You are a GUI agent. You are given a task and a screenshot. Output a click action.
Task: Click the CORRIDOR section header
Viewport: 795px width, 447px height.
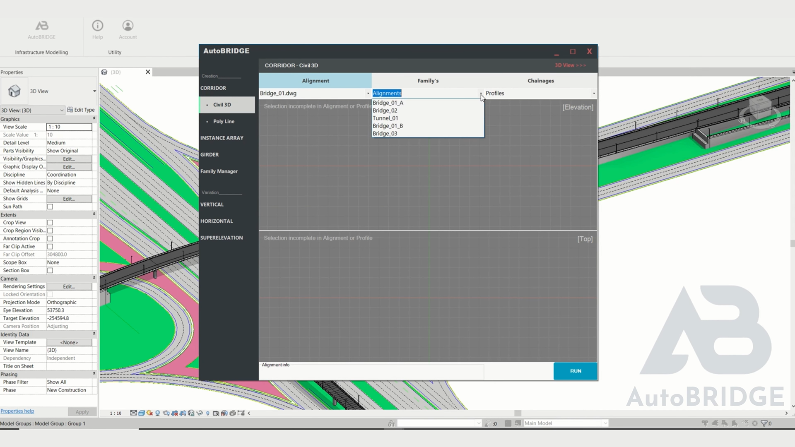pyautogui.click(x=214, y=87)
